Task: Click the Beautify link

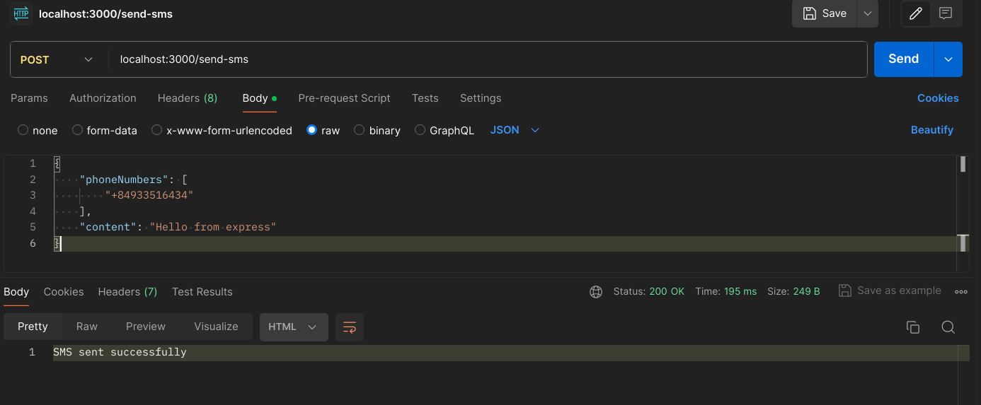Action: point(931,130)
